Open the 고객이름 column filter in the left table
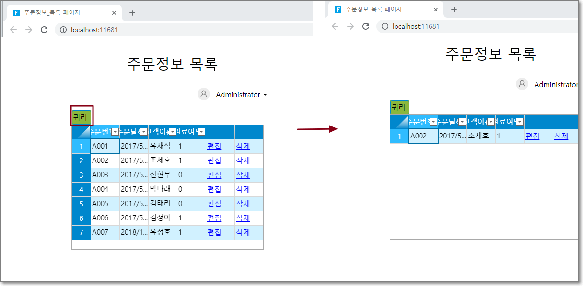Image resolution: width=583 pixels, height=286 pixels. point(173,132)
